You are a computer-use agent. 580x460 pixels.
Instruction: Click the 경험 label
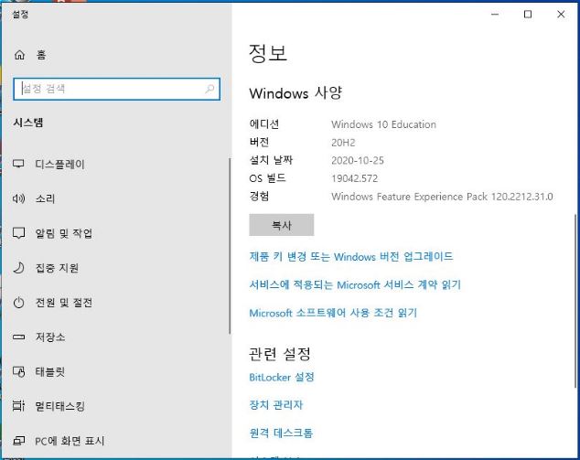[259, 196]
